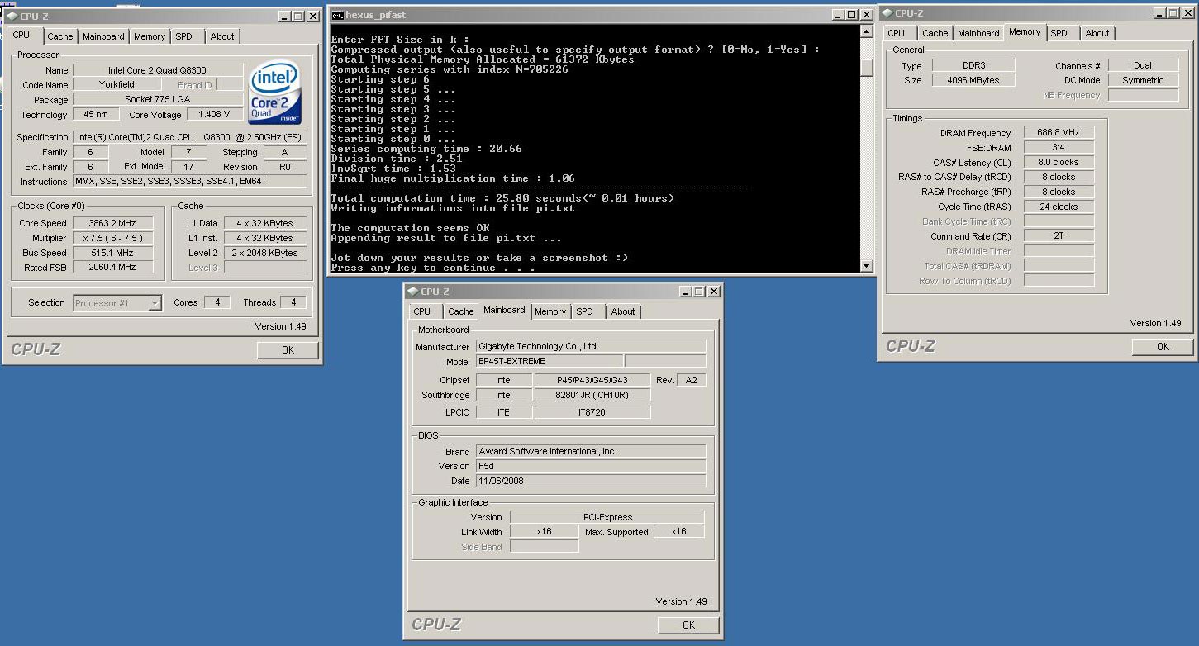Click the Bus Speed value 515.1 MHz
The image size is (1199, 646).
[x=113, y=253]
